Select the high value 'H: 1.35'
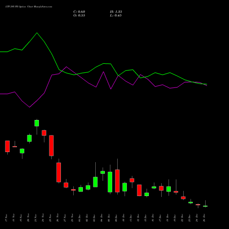Image resolution: width=229 pixels, height=229 pixels. 116,12
